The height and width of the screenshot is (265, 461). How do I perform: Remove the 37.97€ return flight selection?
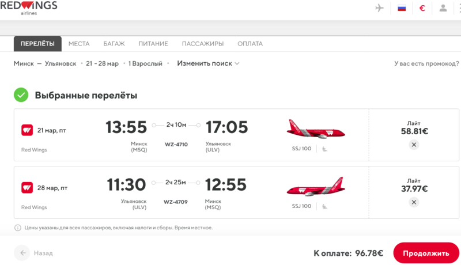coord(414,202)
